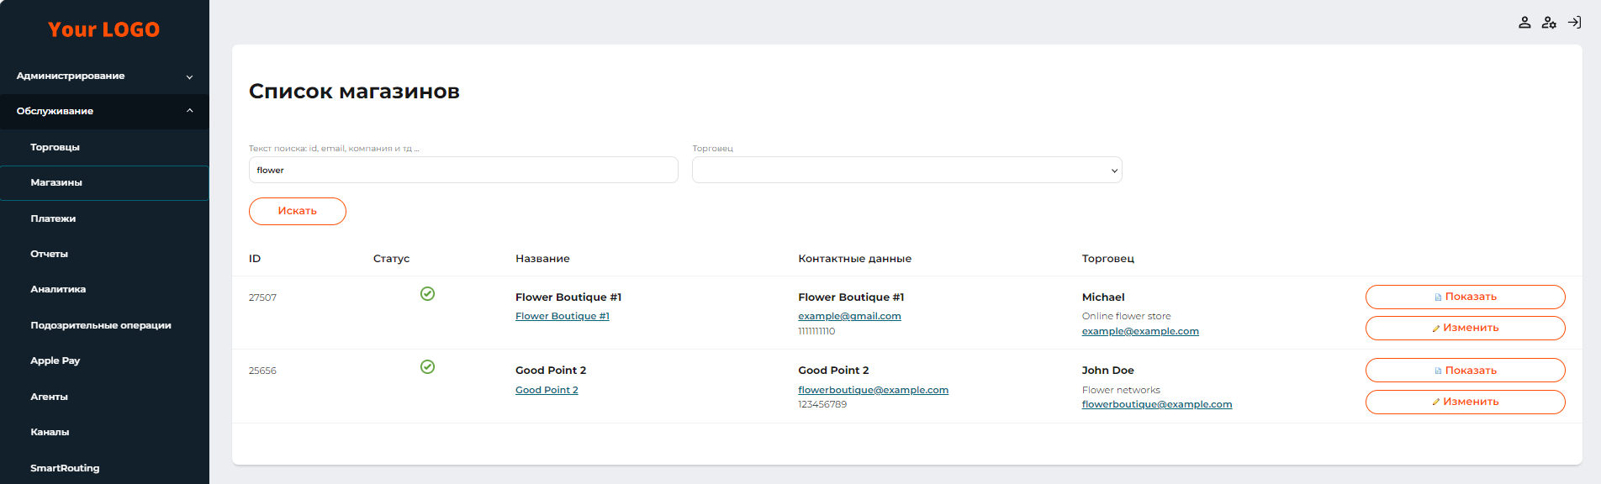This screenshot has height=484, width=1601.
Task: Click Изменить for Good Point 2
Action: (x=1465, y=402)
